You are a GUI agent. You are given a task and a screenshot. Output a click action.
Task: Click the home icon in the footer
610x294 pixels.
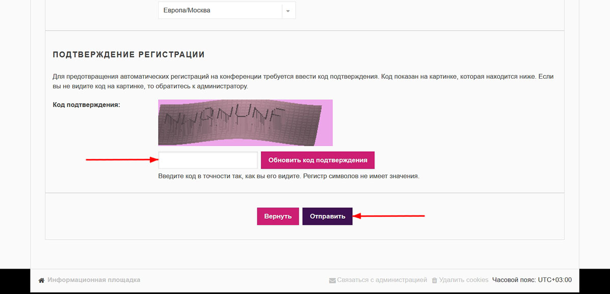tap(42, 280)
